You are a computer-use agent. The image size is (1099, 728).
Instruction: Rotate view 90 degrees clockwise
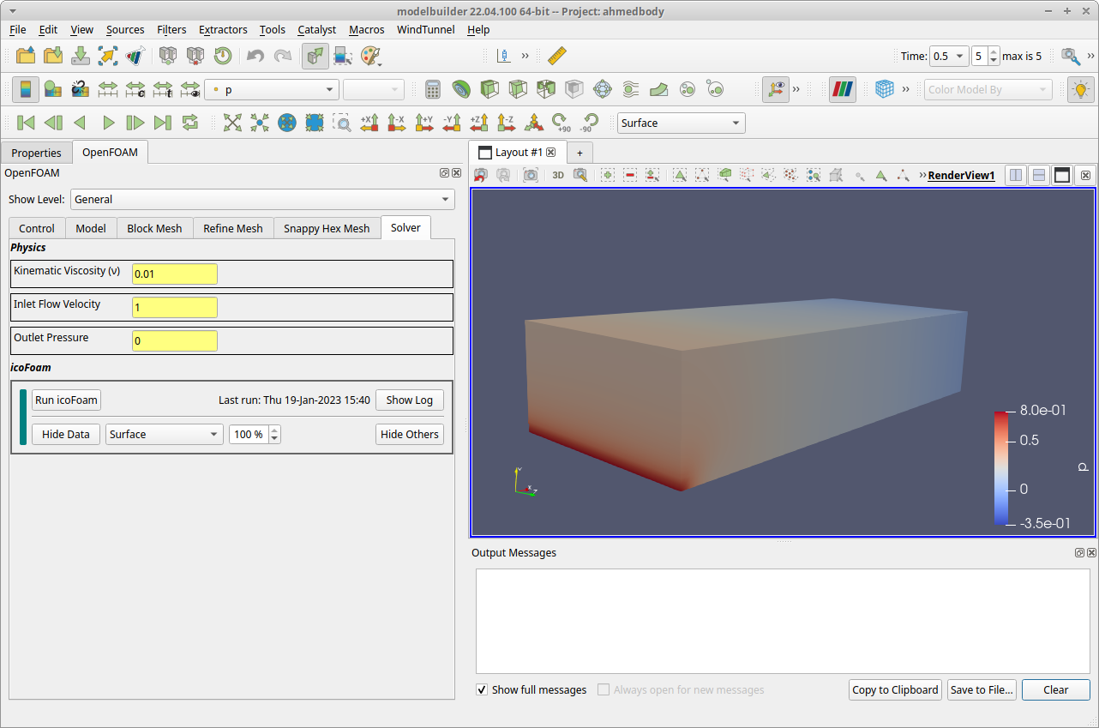[562, 123]
